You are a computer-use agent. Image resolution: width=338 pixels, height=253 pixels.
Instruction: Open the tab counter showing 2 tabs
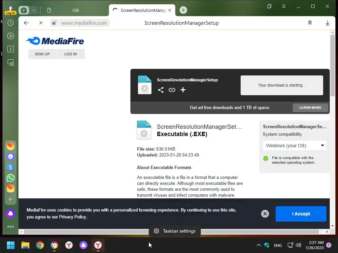[x=24, y=10]
